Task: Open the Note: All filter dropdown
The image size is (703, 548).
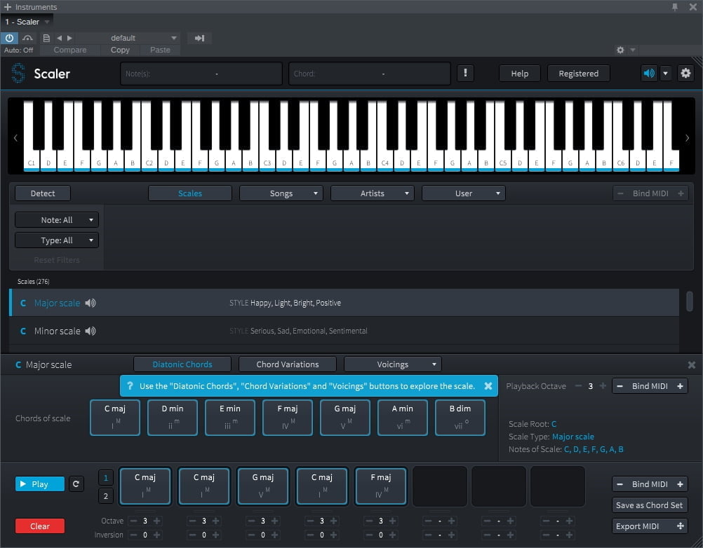Action: [57, 220]
